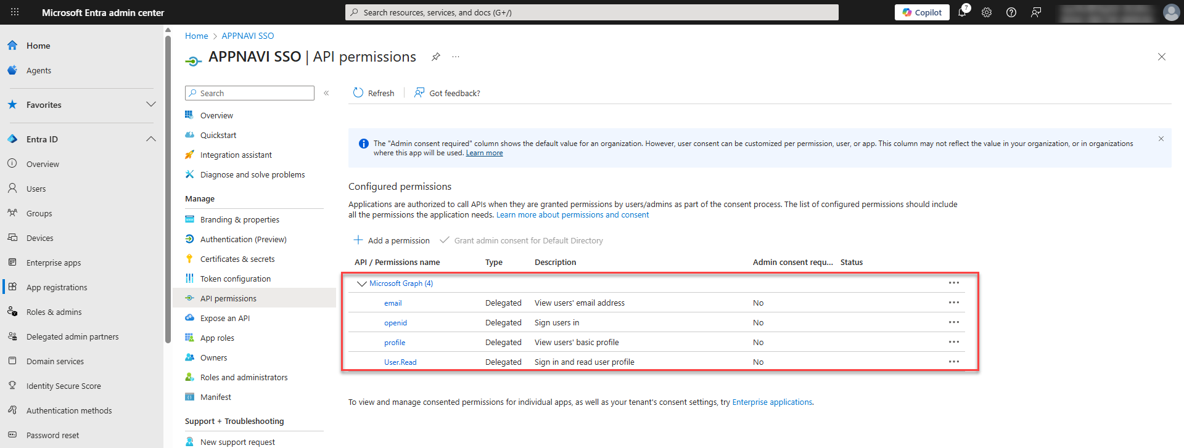This screenshot has width=1184, height=448.
Task: Click the resource menu Search field
Action: [250, 93]
